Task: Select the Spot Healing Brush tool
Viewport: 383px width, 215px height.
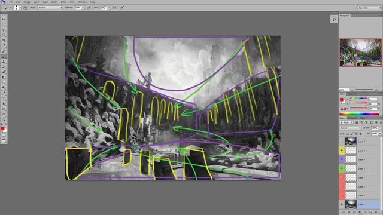Action: [4, 51]
